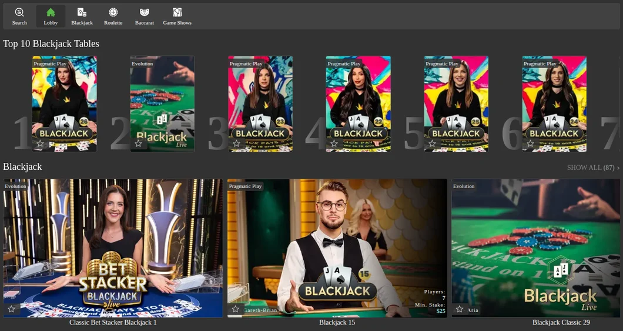The image size is (623, 331).
Task: Click the Evolution label on rank 2 card
Action: [x=142, y=63]
